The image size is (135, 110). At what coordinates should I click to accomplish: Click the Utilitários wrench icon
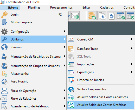[x=4, y=39]
